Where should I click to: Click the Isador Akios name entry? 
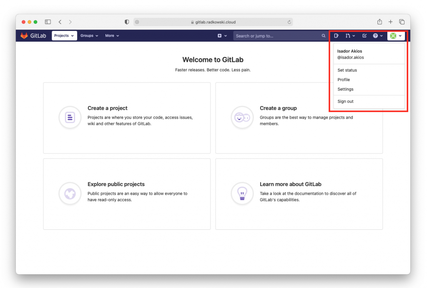(350, 51)
